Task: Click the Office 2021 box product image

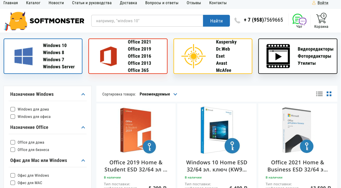Action: pos(297,130)
